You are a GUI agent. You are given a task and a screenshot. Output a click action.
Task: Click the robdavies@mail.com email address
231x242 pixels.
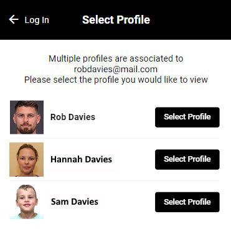[x=116, y=69]
